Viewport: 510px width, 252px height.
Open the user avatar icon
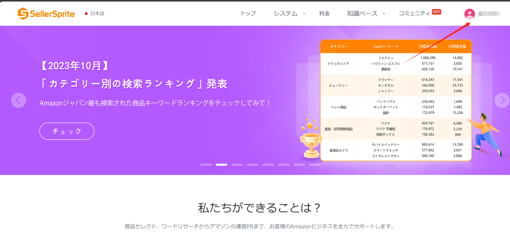tap(470, 14)
